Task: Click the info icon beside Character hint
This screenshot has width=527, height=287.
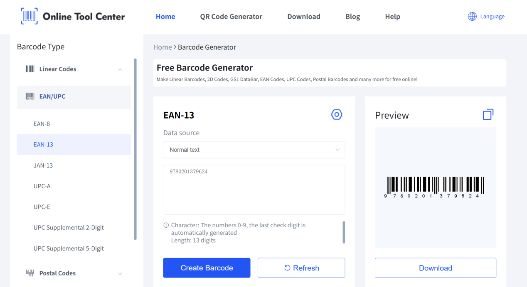Action: (166, 226)
